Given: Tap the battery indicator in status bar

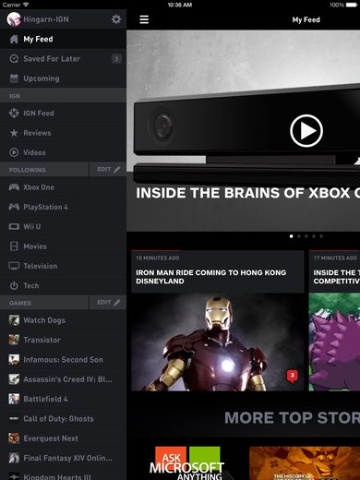Looking at the screenshot, I should click(352, 5).
